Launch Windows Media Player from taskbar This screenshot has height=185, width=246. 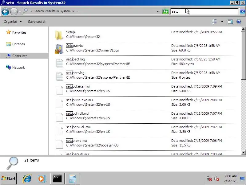coord(42,179)
